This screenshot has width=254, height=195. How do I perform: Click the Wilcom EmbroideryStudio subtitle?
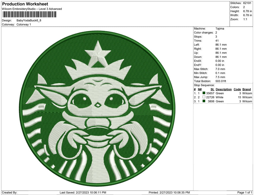[32, 9]
